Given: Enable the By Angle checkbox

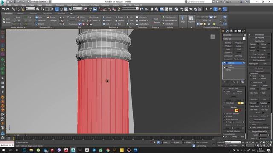Looking at the screenshot, I should click(x=224, y=122).
